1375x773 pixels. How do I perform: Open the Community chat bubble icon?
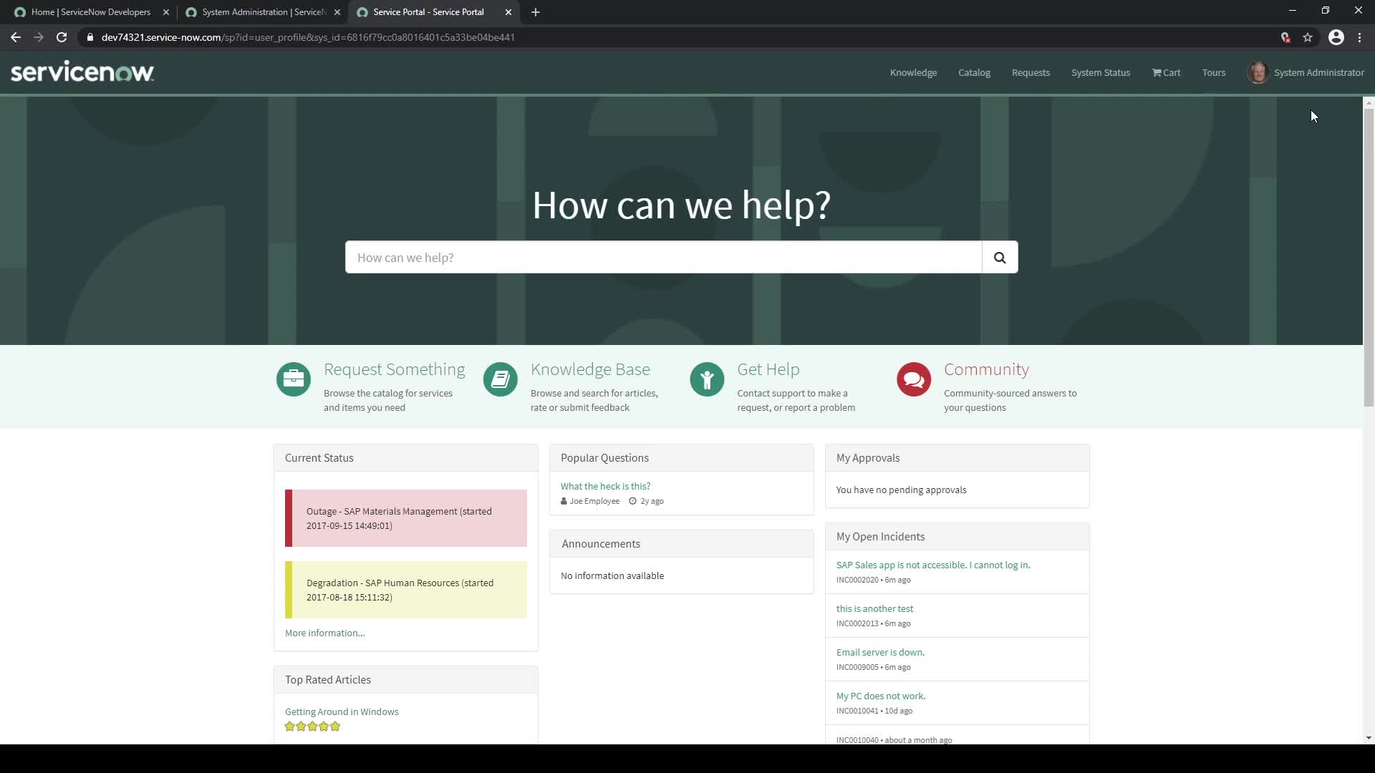pyautogui.click(x=913, y=379)
